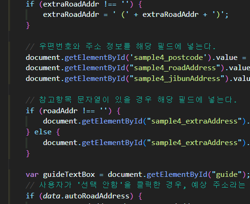This screenshot has width=250, height=204.
Task: Click the italic data identifier
Action: point(51,196)
